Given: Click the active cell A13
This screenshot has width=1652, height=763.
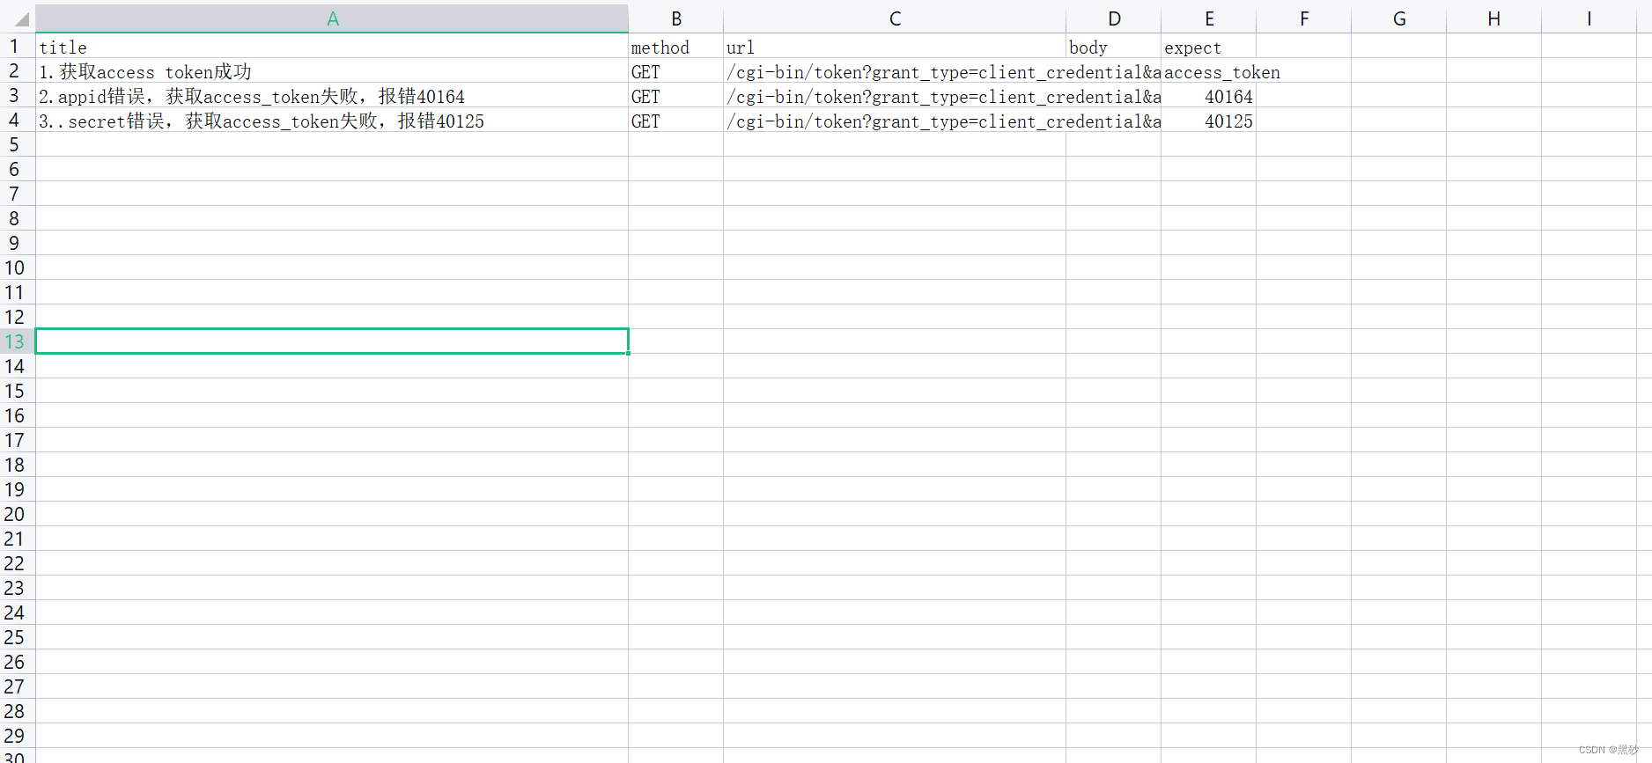Looking at the screenshot, I should [332, 341].
